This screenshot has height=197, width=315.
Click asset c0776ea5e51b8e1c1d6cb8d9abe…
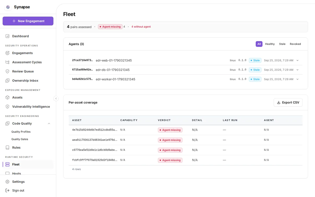[95, 150]
